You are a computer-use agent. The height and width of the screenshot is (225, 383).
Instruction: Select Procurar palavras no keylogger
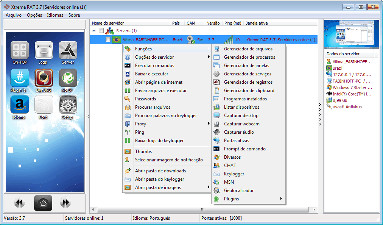(167, 116)
